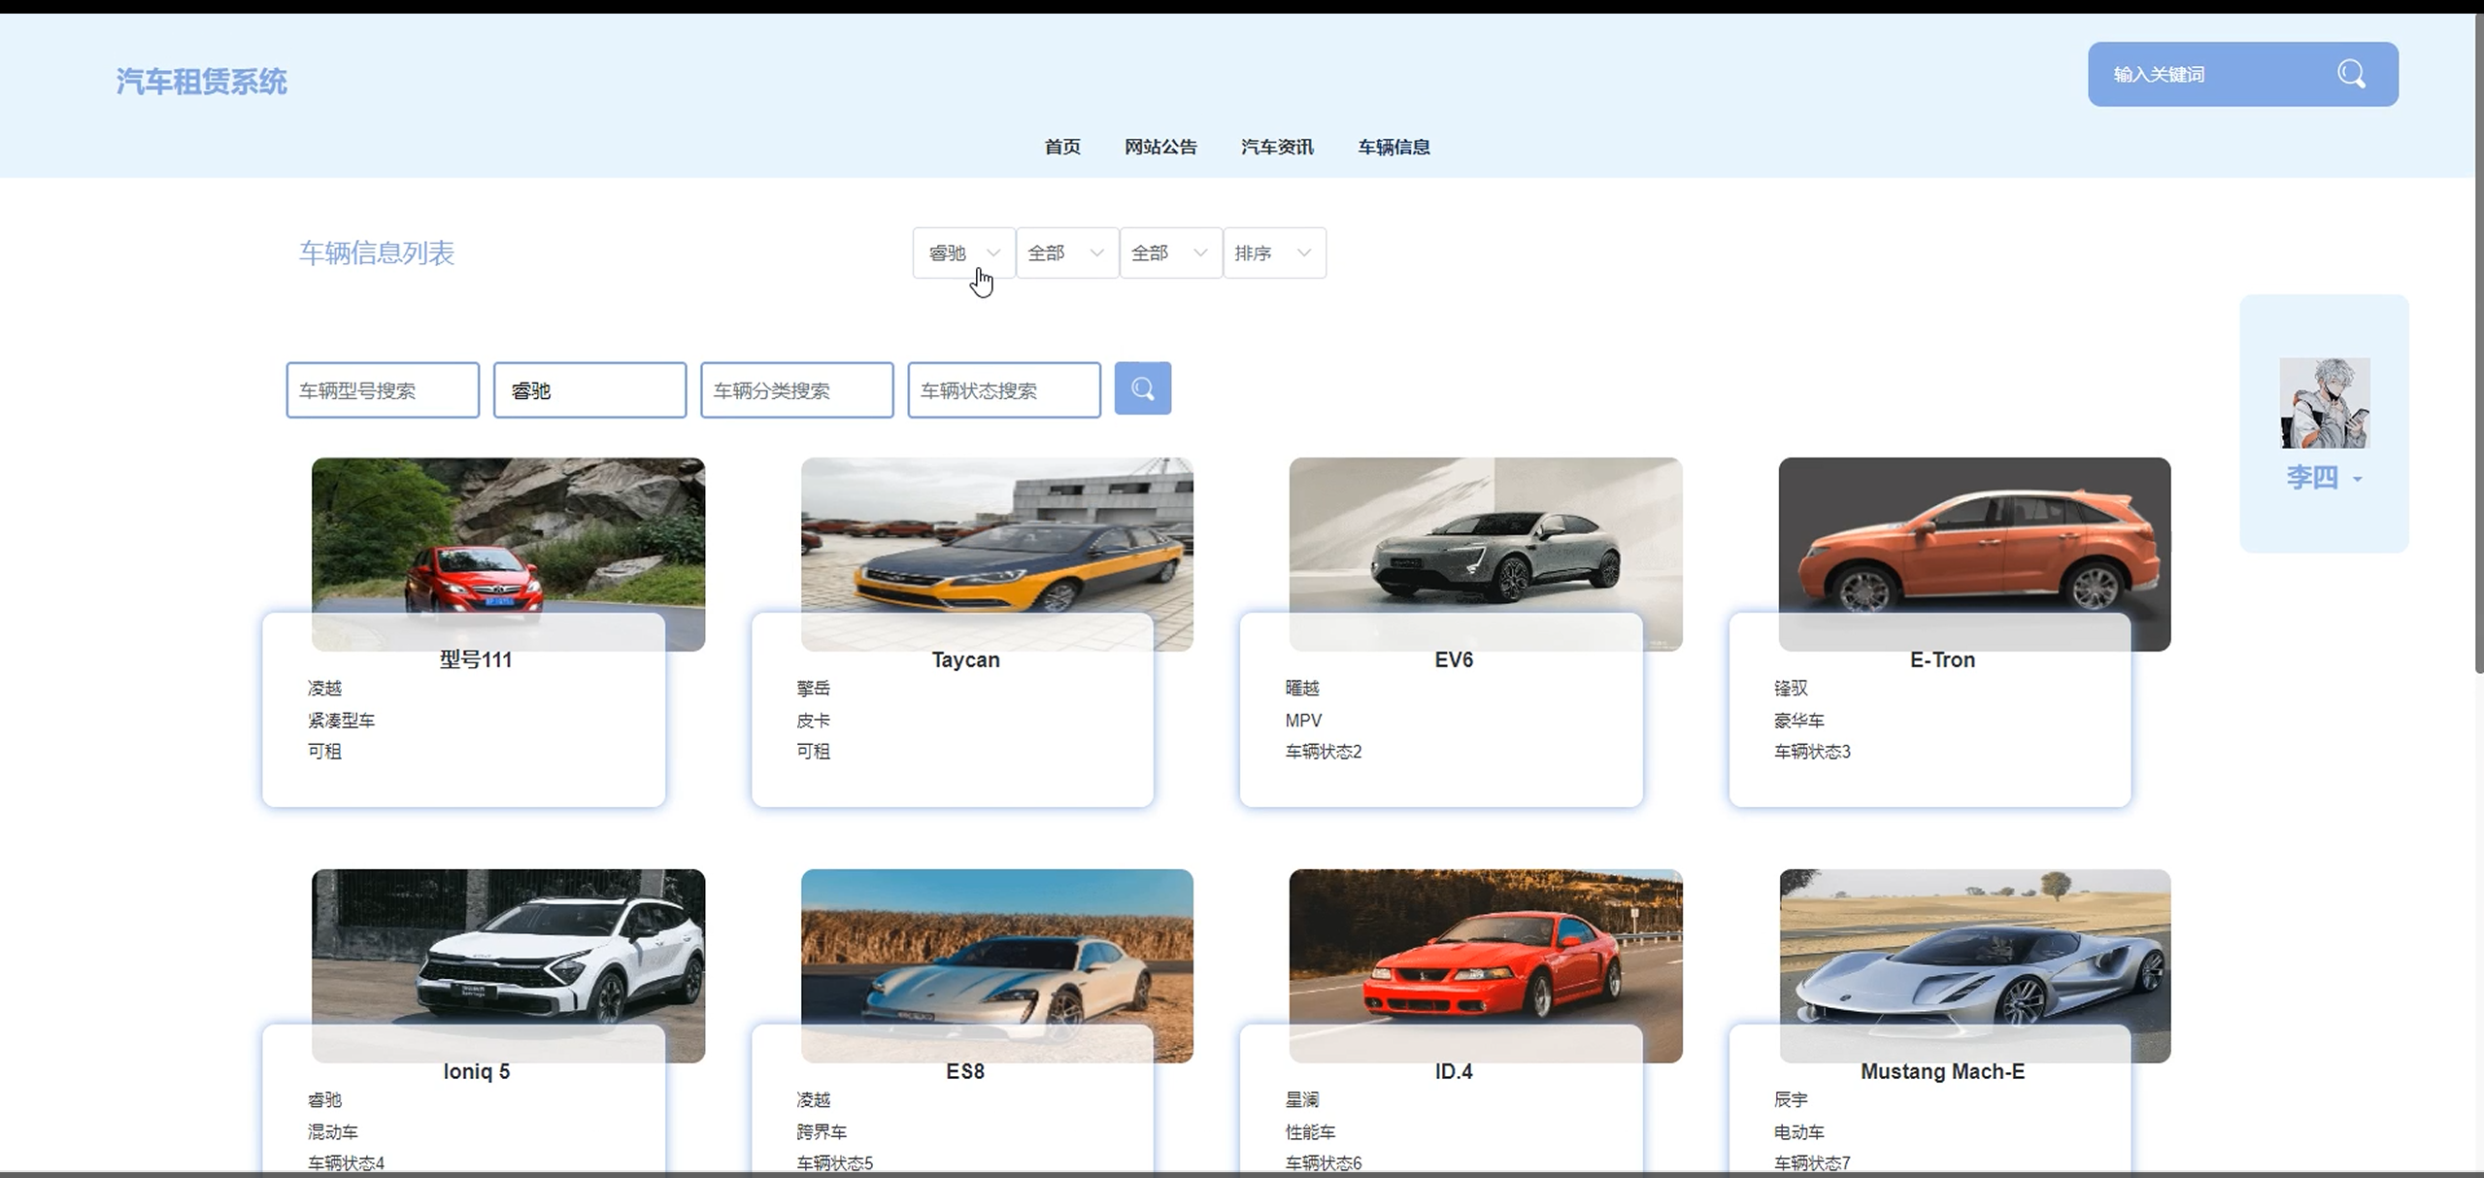Select the 车辆信息 nav item
Image resolution: width=2484 pixels, height=1178 pixels.
coord(1393,147)
